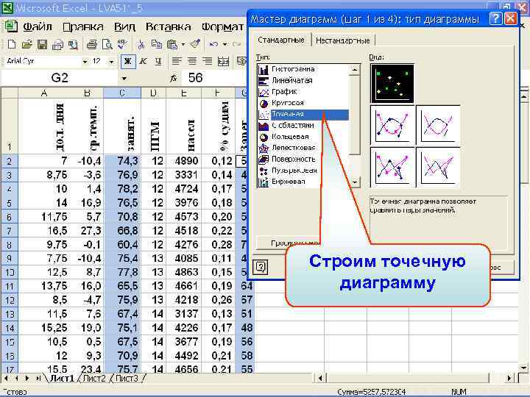Click the Merge and Center icon
This screenshot has width=530, height=397.
pos(223,62)
